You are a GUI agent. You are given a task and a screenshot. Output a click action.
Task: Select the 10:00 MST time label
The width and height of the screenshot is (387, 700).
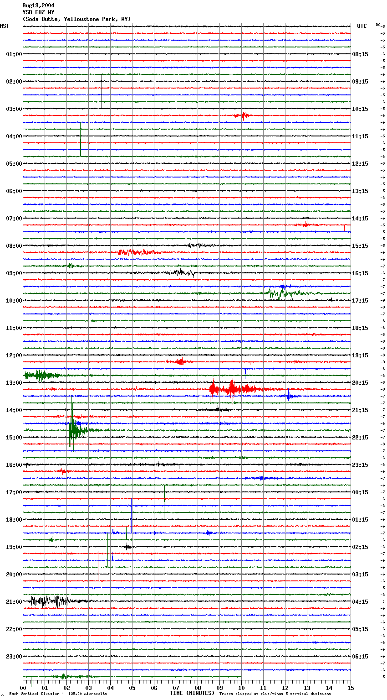tap(14, 301)
